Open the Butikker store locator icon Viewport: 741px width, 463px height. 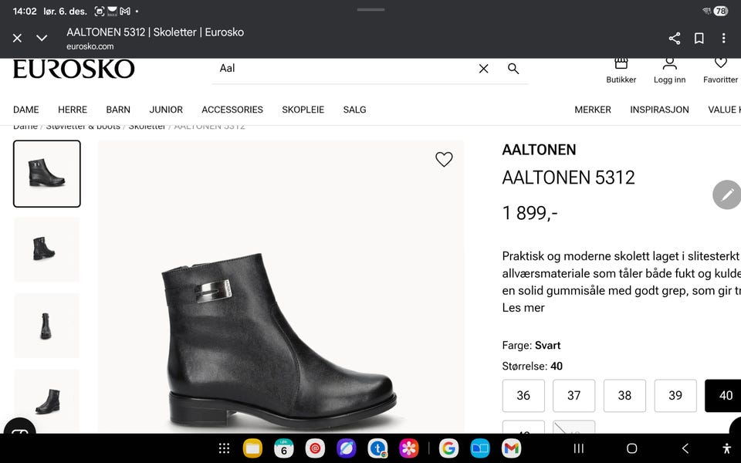tap(621, 67)
